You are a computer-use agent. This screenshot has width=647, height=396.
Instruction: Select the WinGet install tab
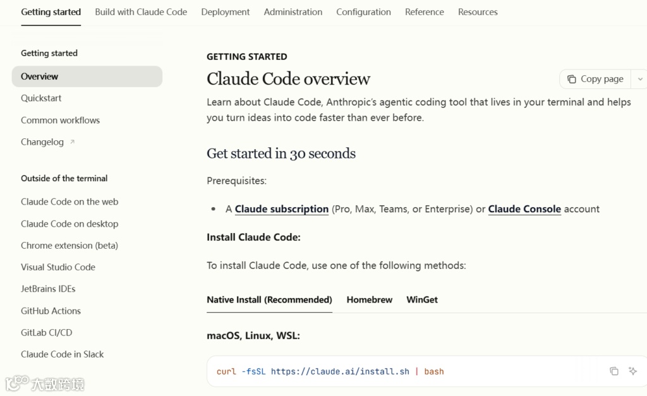coord(422,300)
